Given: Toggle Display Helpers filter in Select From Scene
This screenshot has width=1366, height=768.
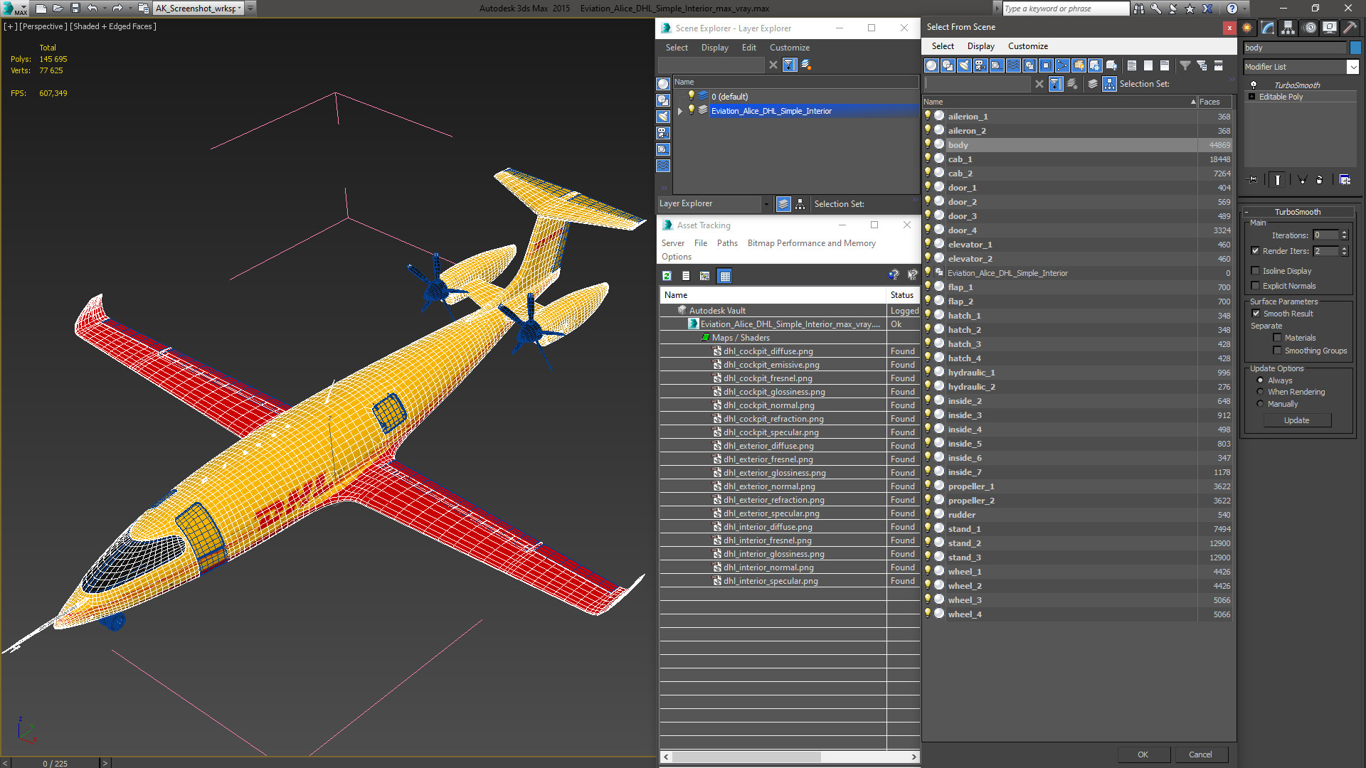Looking at the screenshot, I should tap(997, 65).
